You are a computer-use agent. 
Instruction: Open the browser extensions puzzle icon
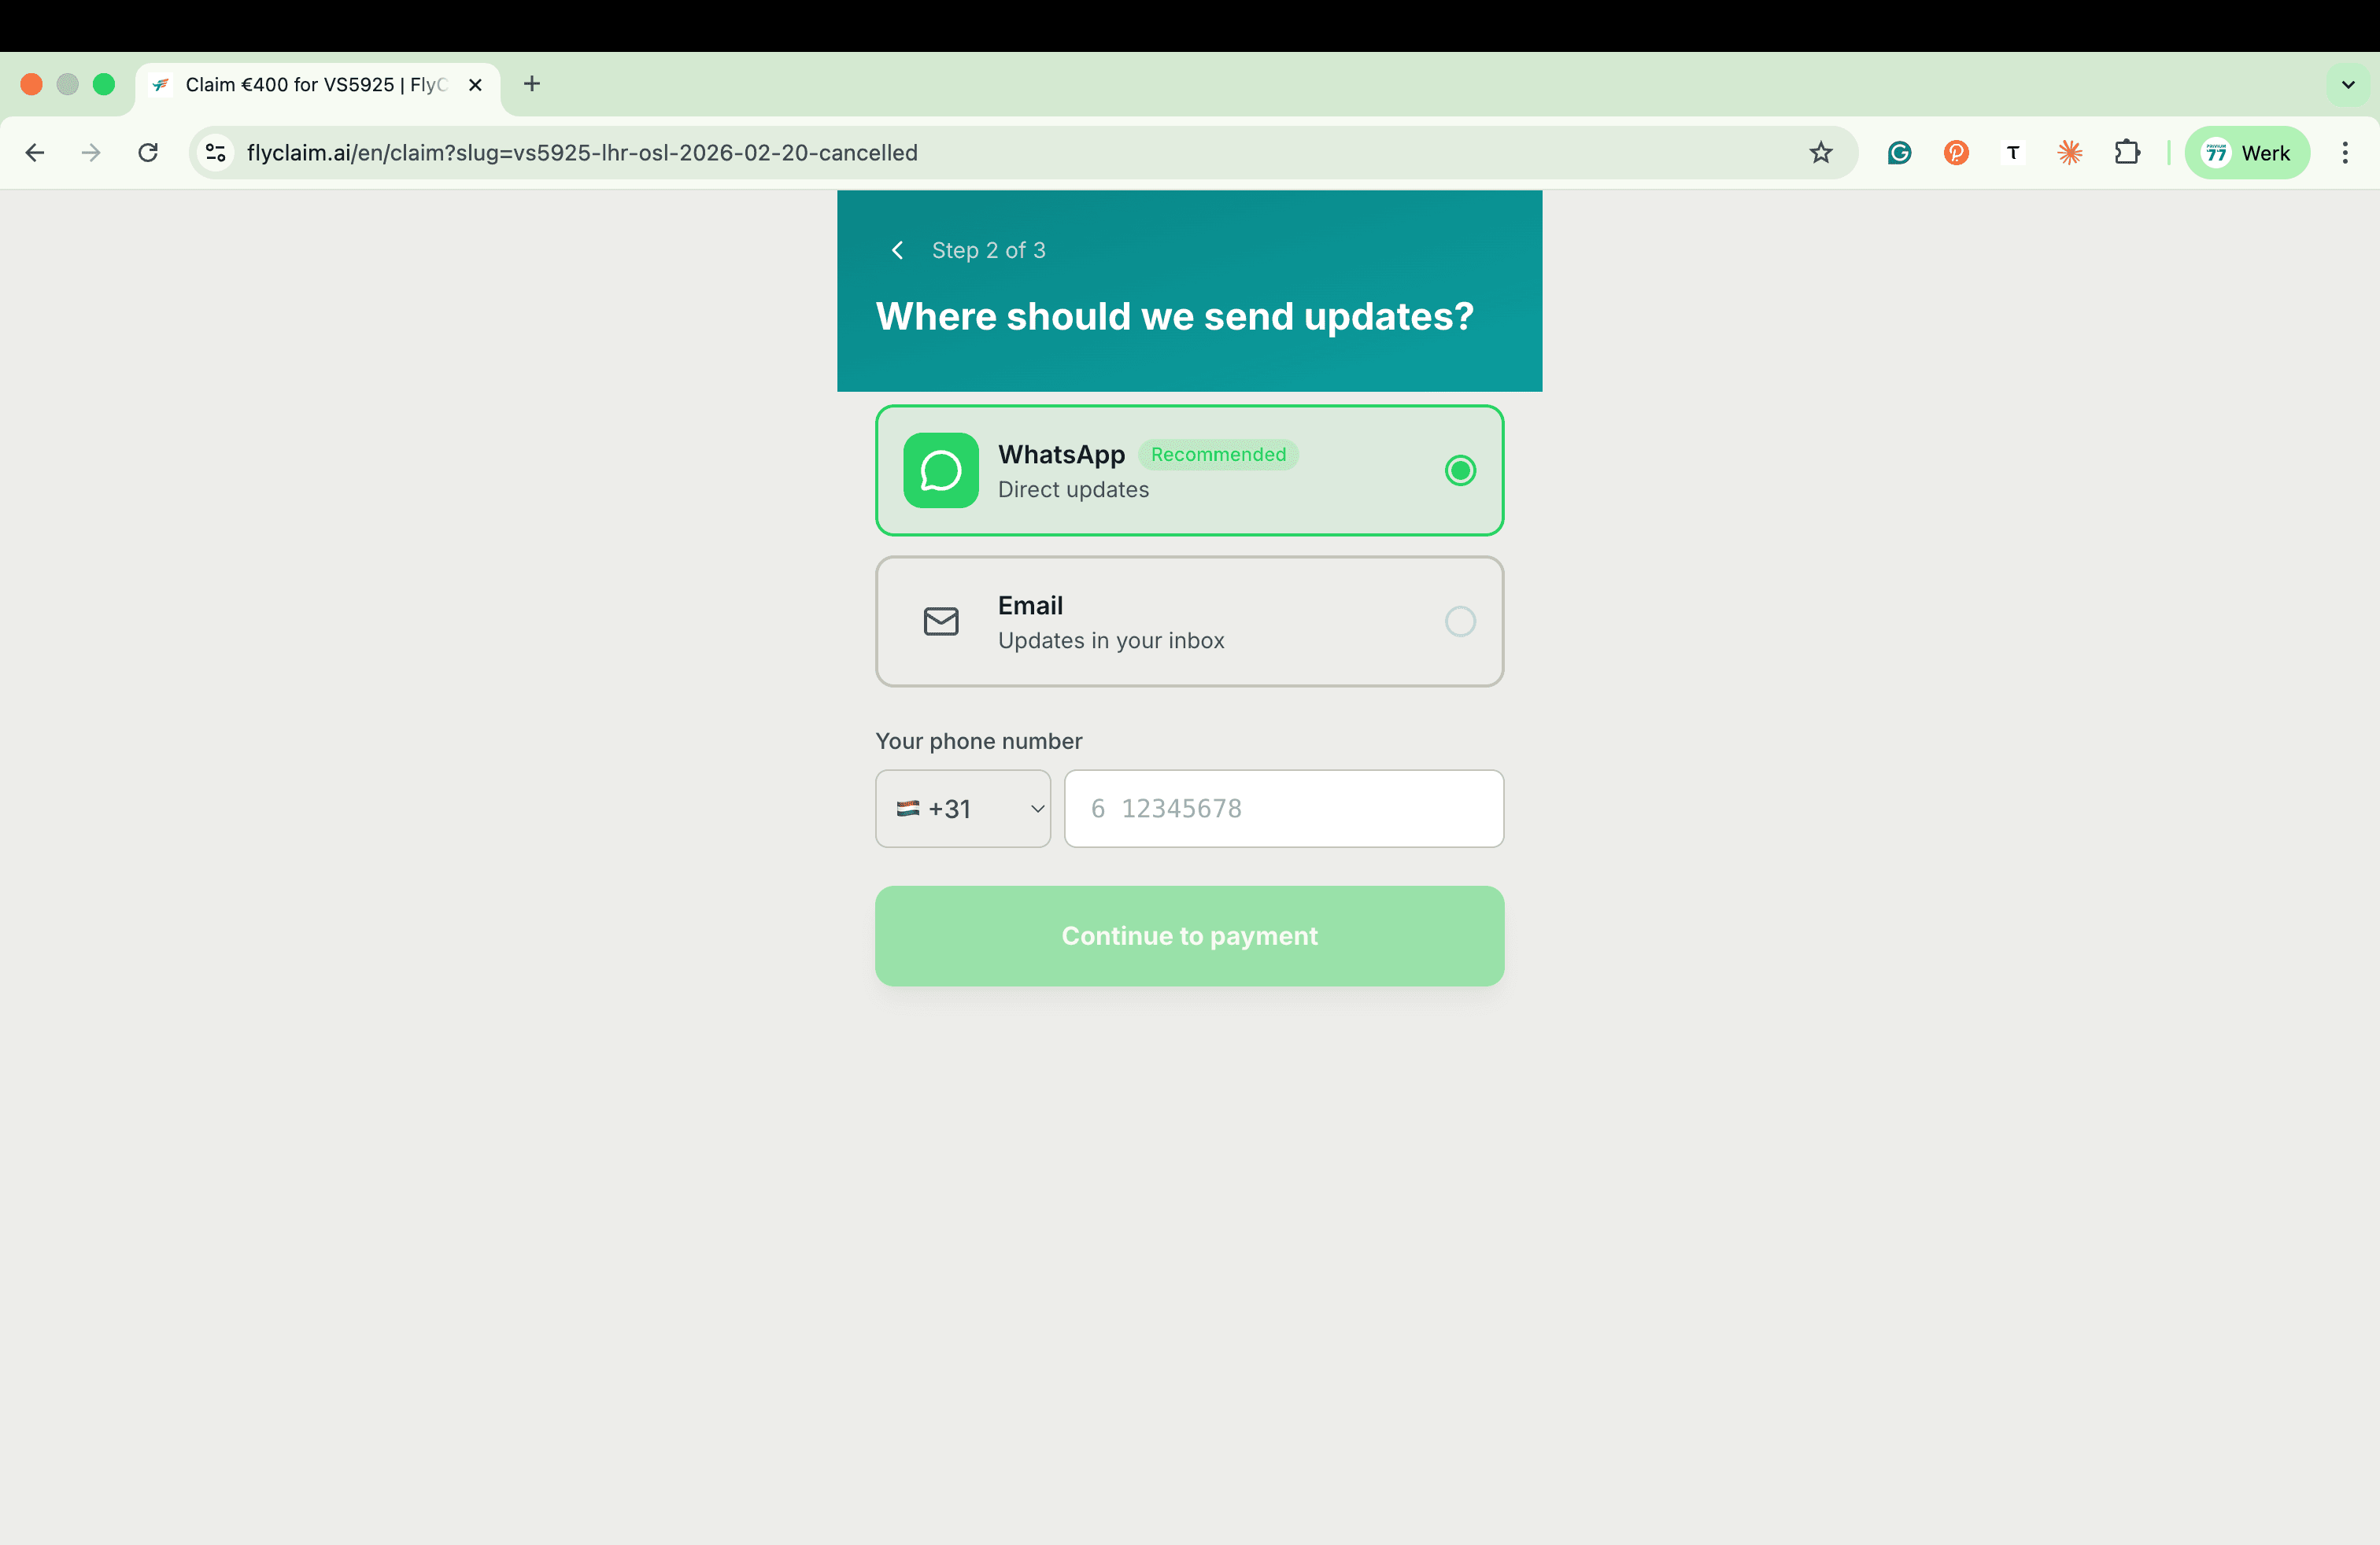tap(2128, 152)
